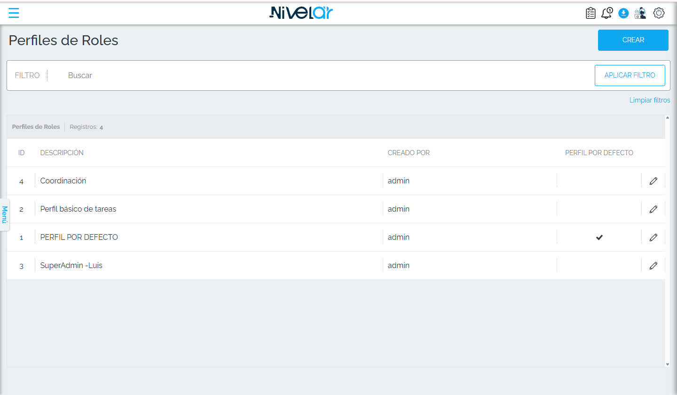677x395 pixels.
Task: Click admin in the SuperAdmin -Luis row
Action: point(399,266)
